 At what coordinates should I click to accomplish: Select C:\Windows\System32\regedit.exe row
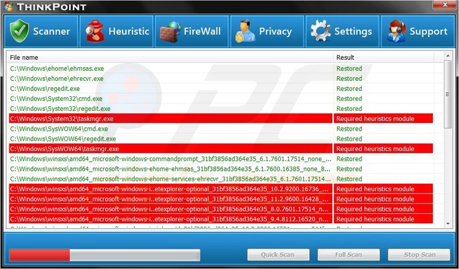click(x=221, y=109)
